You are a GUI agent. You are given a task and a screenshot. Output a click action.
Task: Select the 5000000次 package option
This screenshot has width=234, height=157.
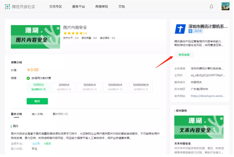pos(115,87)
